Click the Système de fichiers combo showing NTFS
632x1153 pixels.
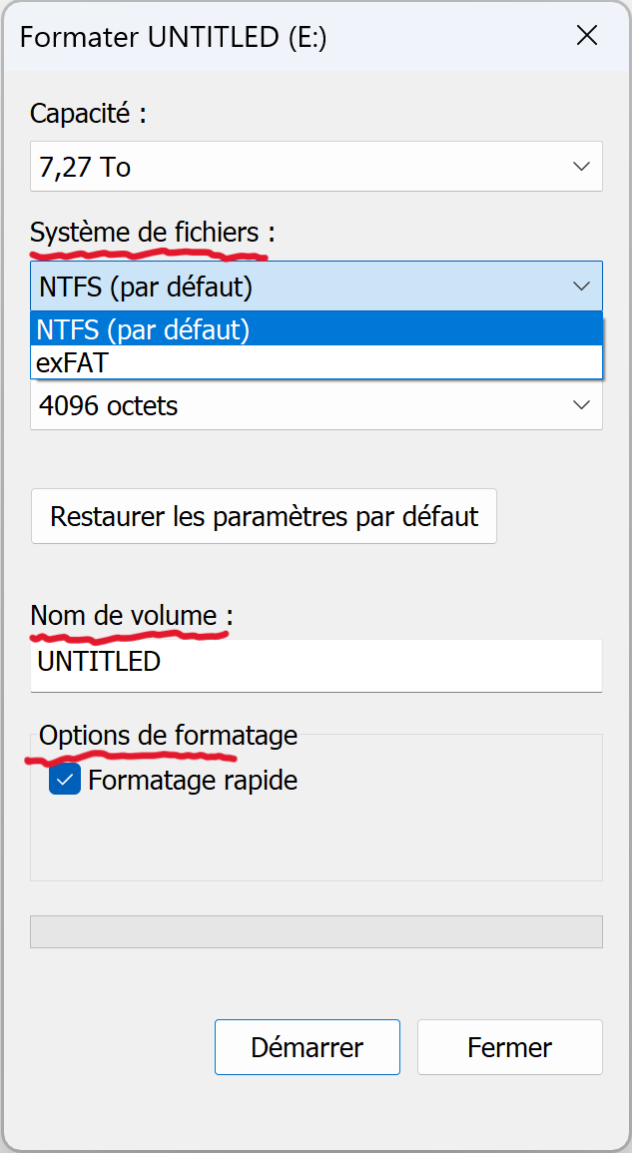[x=300, y=287]
